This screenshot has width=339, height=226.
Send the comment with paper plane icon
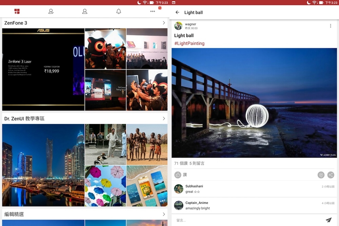pos(328,220)
